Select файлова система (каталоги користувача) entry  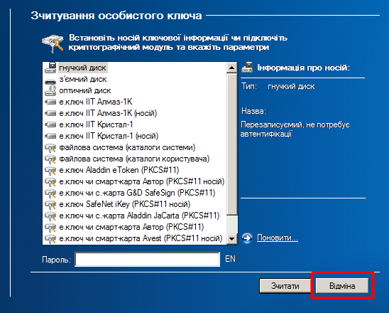(134, 159)
